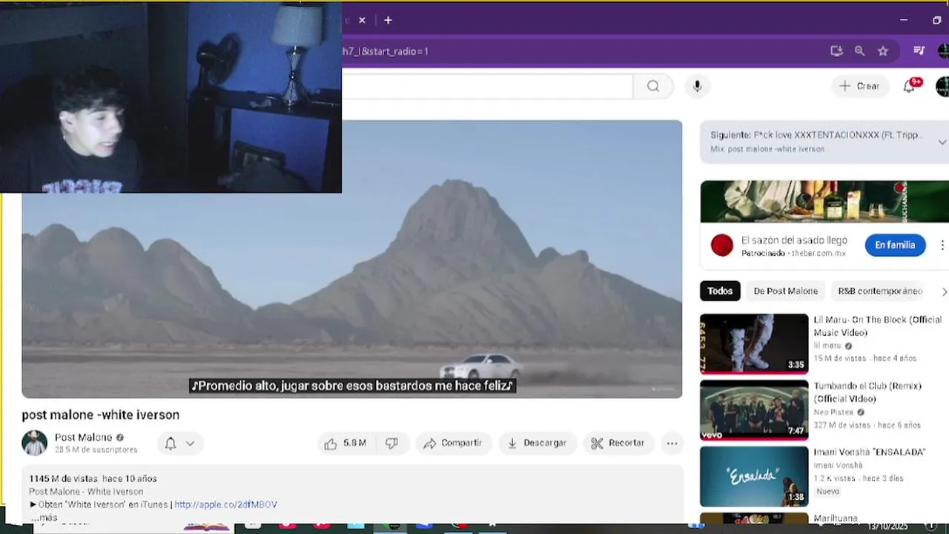Open the Marihuana video title
Screen dimensions: 949x534
point(836,518)
